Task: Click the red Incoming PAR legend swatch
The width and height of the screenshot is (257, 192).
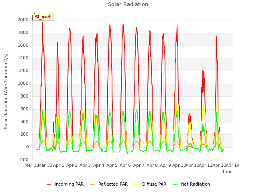Action: click(x=49, y=185)
